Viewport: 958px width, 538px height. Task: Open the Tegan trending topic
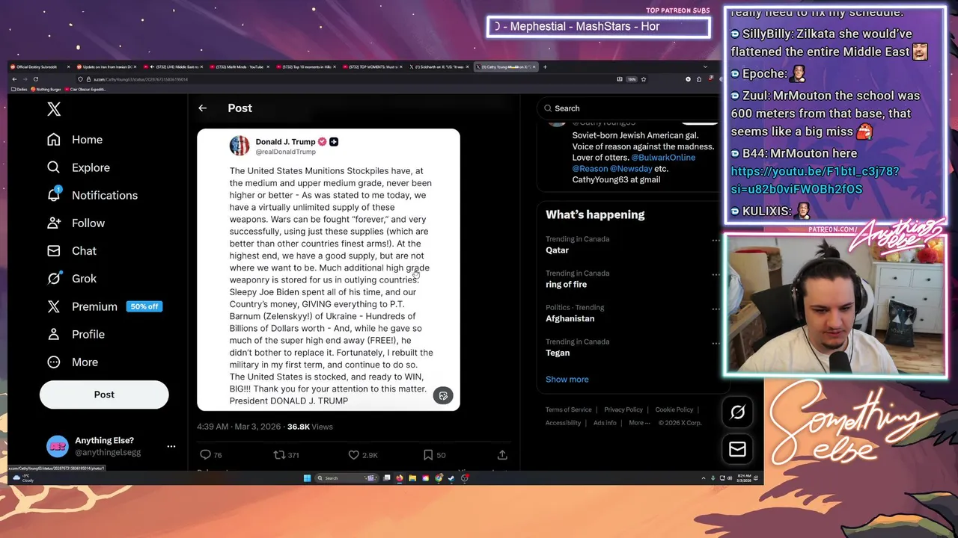558,353
